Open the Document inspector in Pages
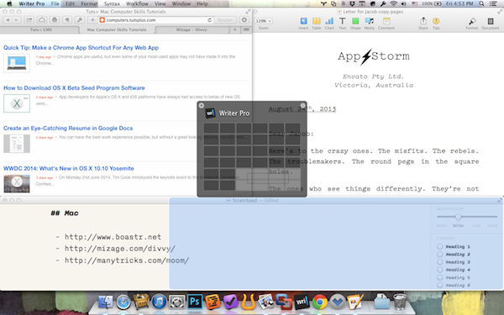Viewport: 504px width, 315px height. coord(491,21)
